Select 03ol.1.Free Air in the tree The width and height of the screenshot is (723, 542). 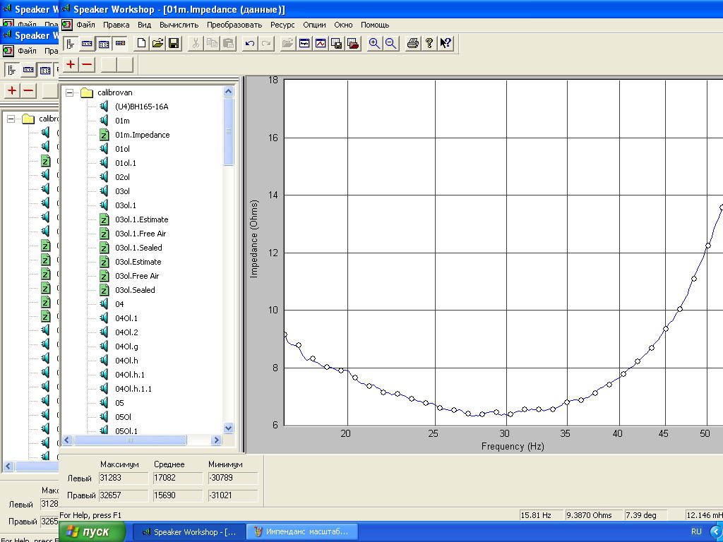(141, 234)
